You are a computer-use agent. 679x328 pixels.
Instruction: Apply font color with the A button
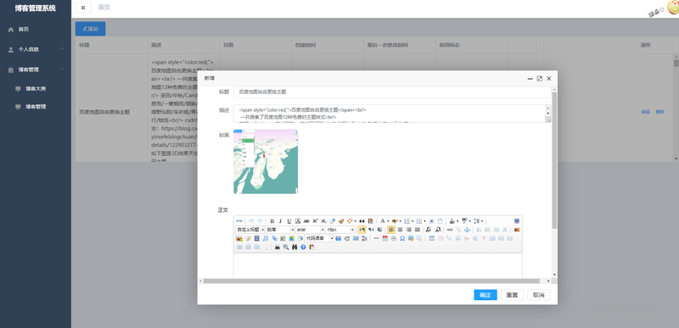[383, 221]
